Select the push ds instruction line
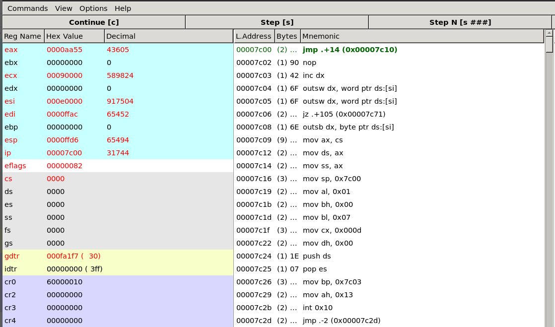This screenshot has height=327, width=555. tap(389, 256)
